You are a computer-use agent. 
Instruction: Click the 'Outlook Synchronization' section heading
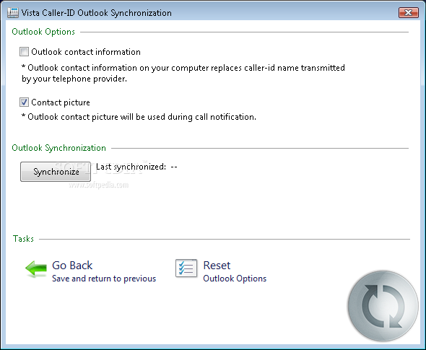pos(58,148)
